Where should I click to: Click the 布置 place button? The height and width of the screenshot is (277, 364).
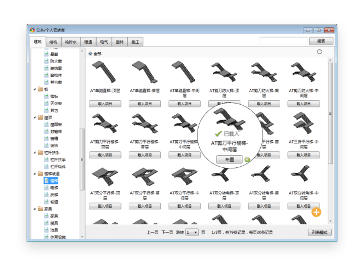(x=229, y=160)
